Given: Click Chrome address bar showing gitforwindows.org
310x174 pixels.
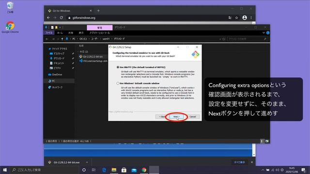Looking at the screenshot, I should pyautogui.click(x=146, y=18).
